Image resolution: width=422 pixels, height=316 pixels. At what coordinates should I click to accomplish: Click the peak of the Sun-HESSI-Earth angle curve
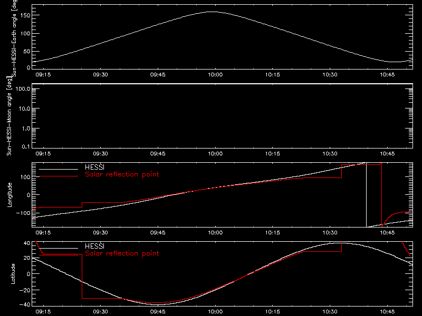pos(213,12)
